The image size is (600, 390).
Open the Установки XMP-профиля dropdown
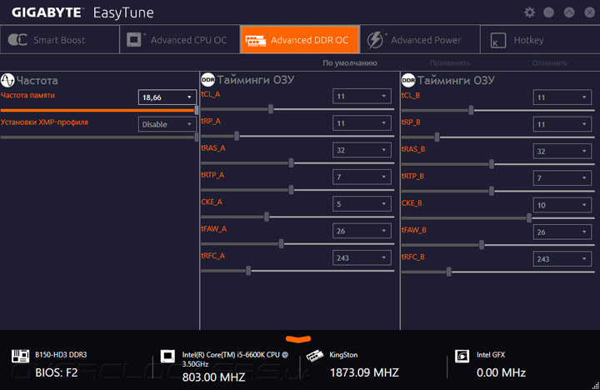point(167,124)
